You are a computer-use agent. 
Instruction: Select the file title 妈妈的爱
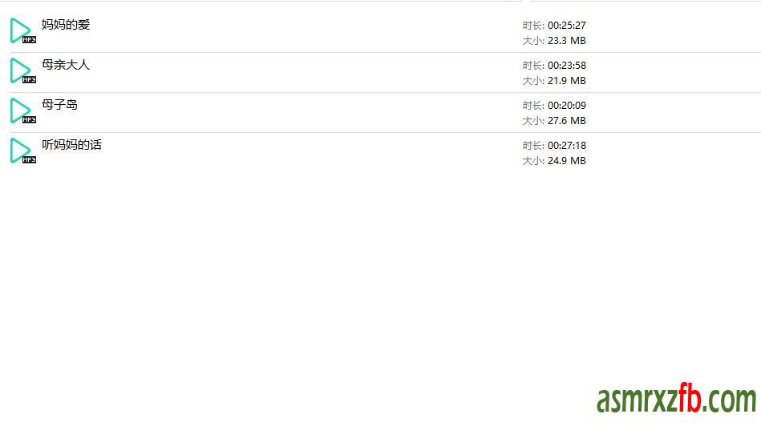click(66, 25)
